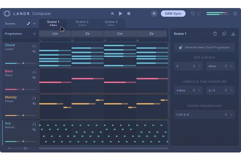Click Generate New Chord Progression button
241x161 pixels.
(204, 47)
